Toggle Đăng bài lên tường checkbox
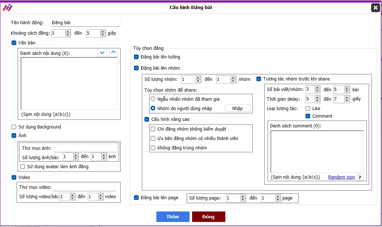The image size is (382, 227). click(x=136, y=57)
